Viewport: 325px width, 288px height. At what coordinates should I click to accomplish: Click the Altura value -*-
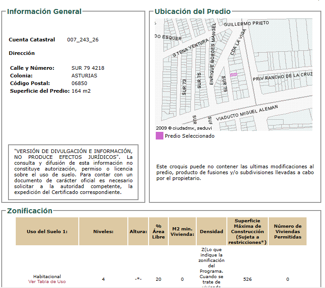pos(138,279)
